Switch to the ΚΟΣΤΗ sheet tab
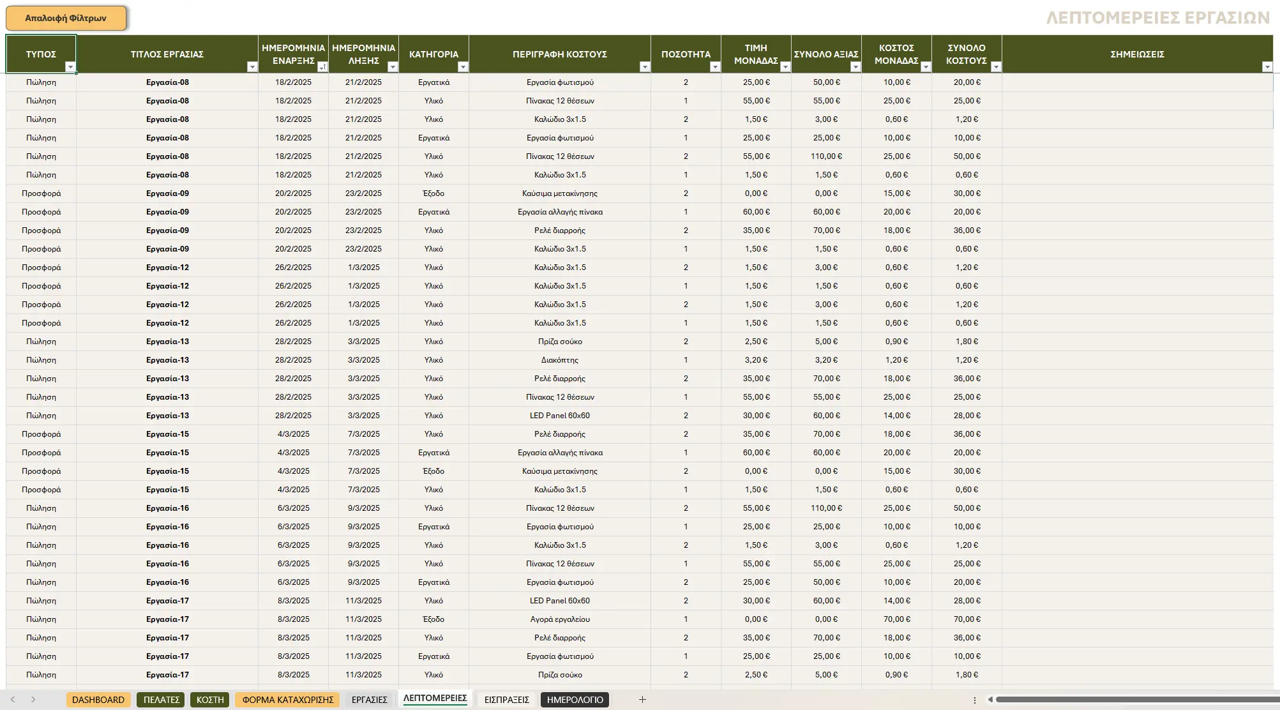Viewport: 1280px width, 710px height. [x=210, y=700]
